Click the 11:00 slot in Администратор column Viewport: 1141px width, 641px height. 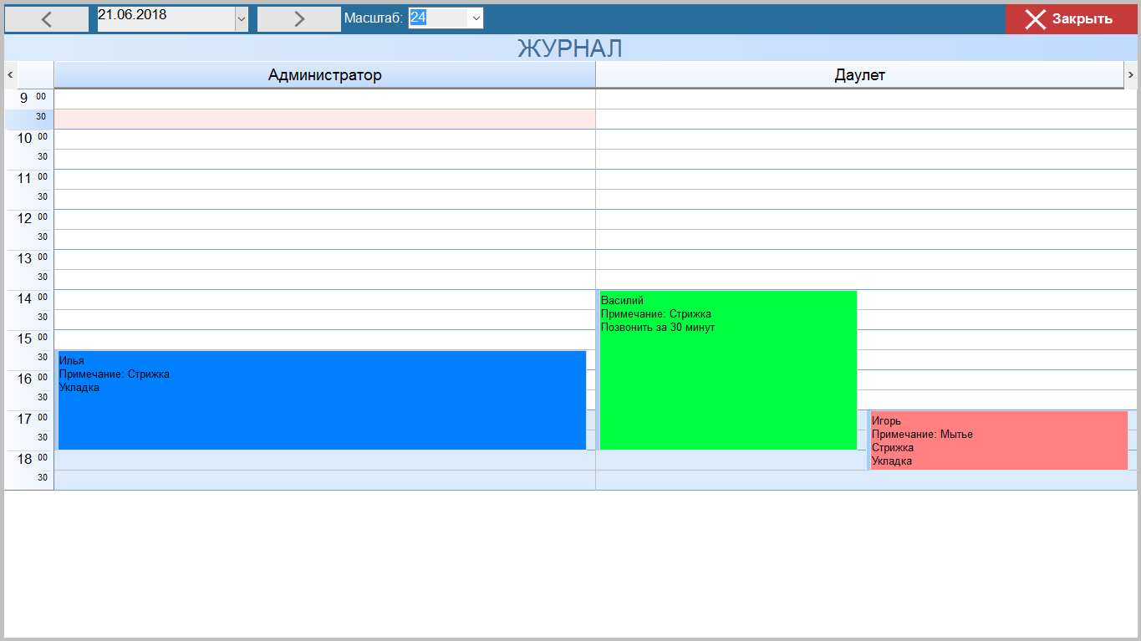tap(324, 179)
